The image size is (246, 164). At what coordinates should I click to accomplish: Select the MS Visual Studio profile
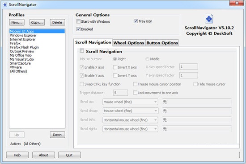(x=37, y=59)
